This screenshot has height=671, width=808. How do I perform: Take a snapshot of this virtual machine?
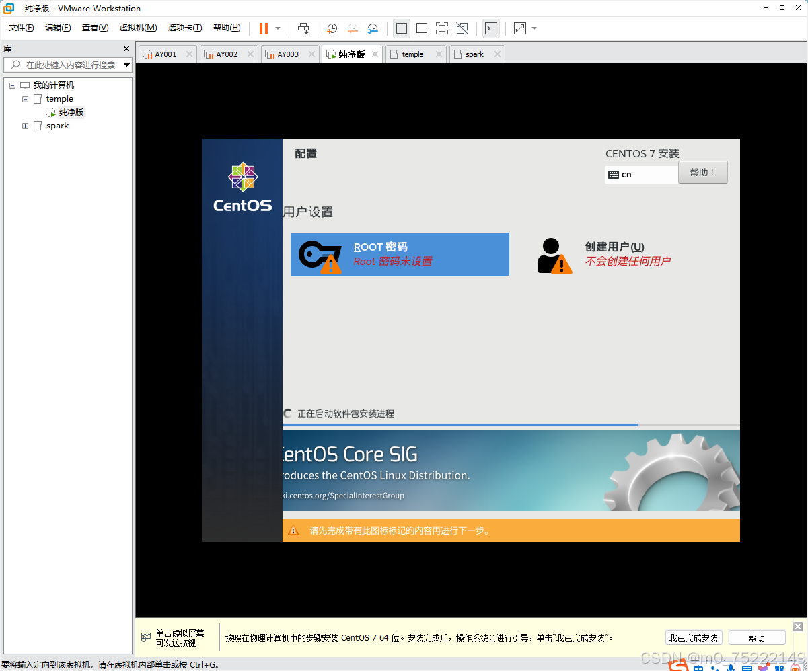point(332,28)
